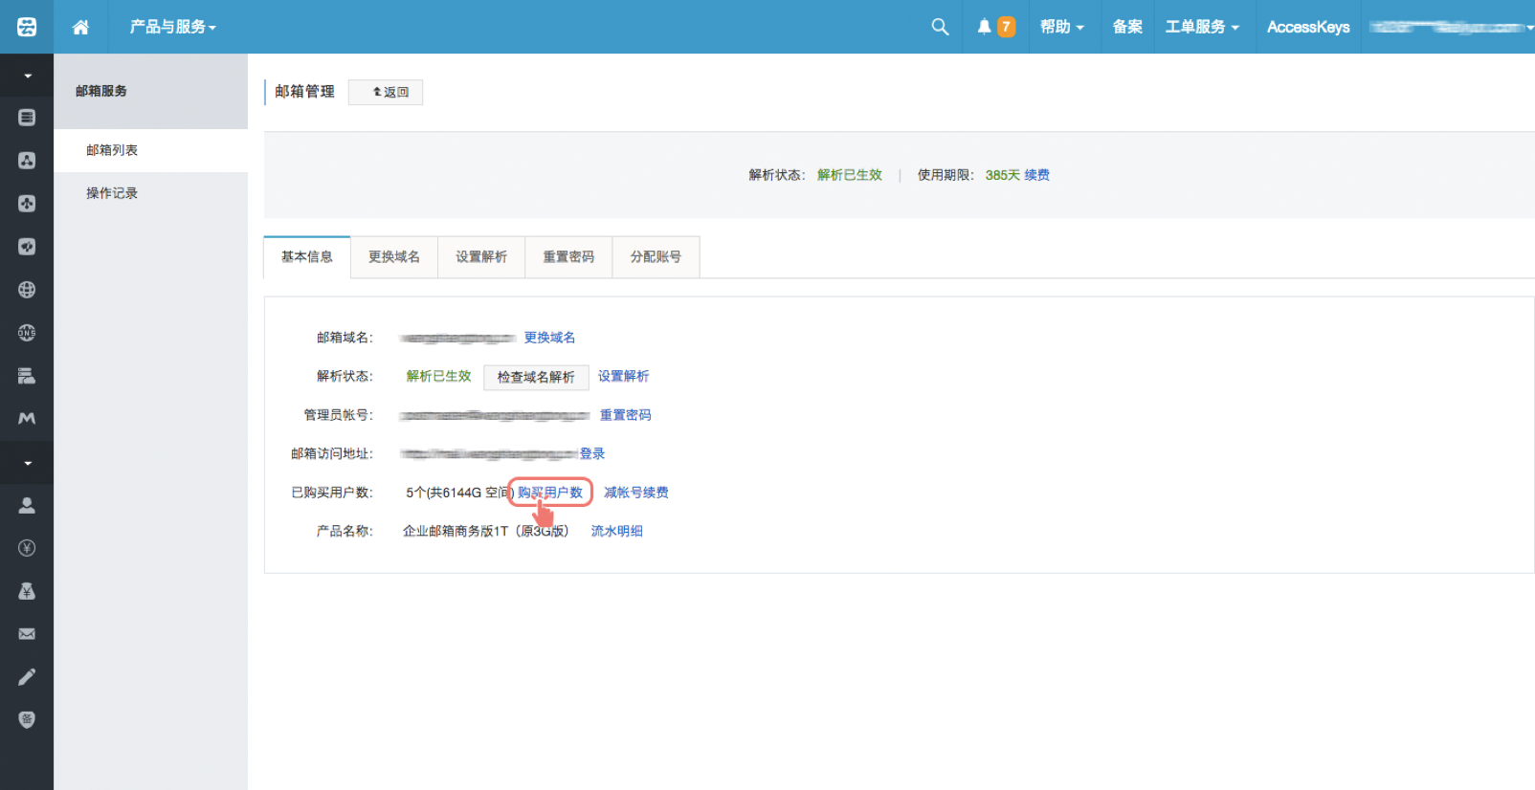The image size is (1535, 790).
Task: Click the 备 shield sidebar icon
Action: 27,720
